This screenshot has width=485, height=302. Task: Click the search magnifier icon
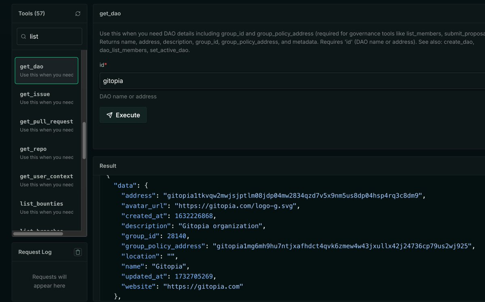23,36
